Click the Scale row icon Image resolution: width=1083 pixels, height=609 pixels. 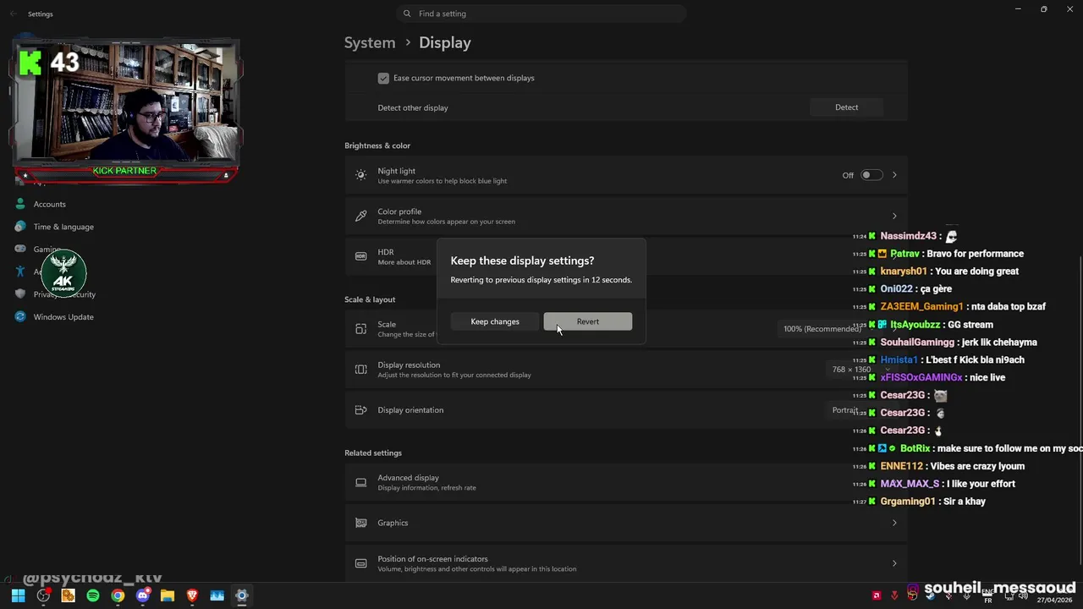[x=360, y=329]
